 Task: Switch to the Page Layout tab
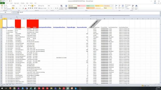16,3
